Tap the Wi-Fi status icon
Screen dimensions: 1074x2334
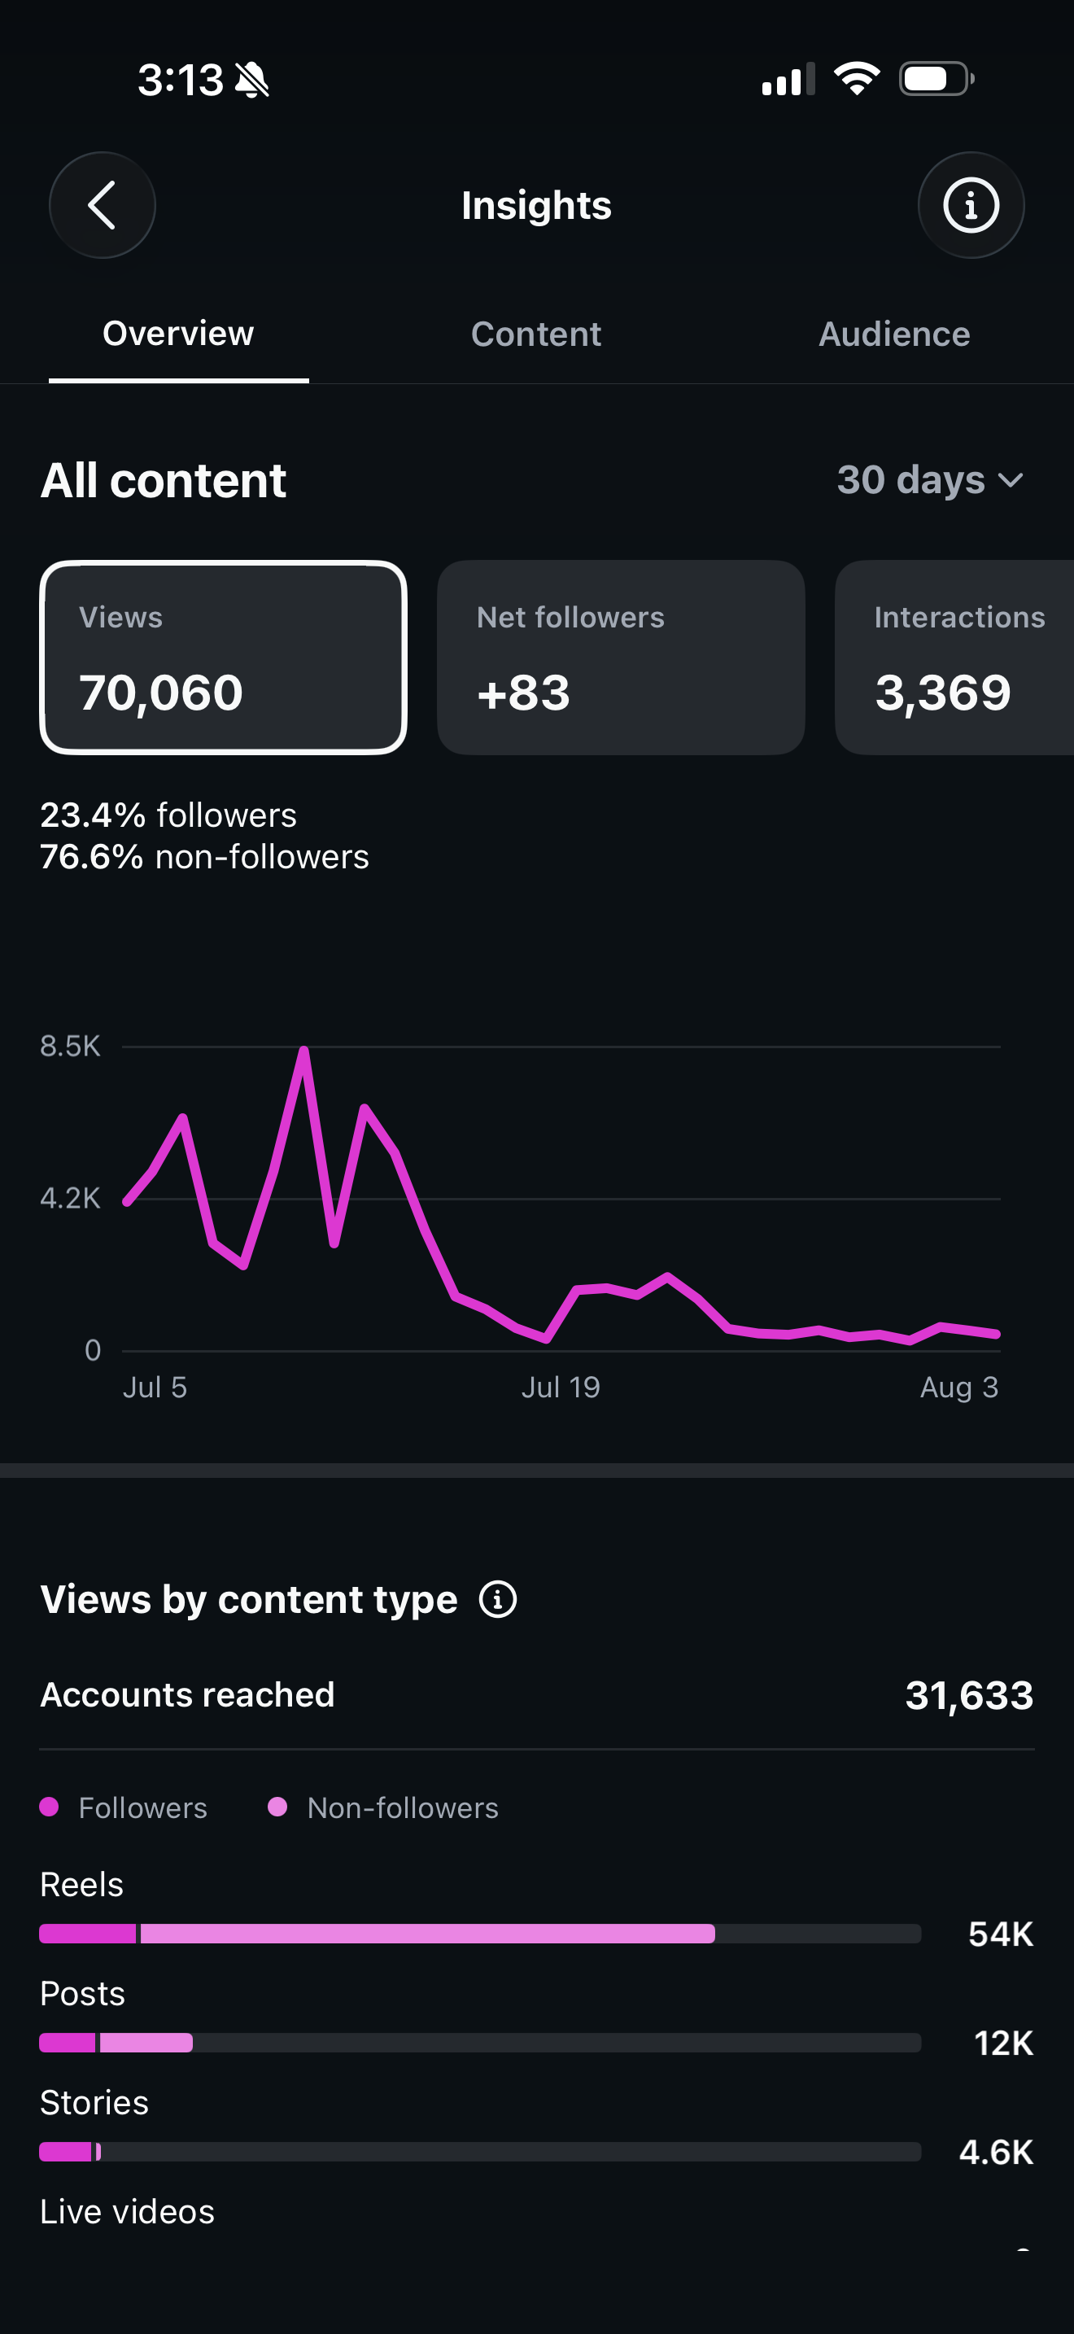coord(857,79)
